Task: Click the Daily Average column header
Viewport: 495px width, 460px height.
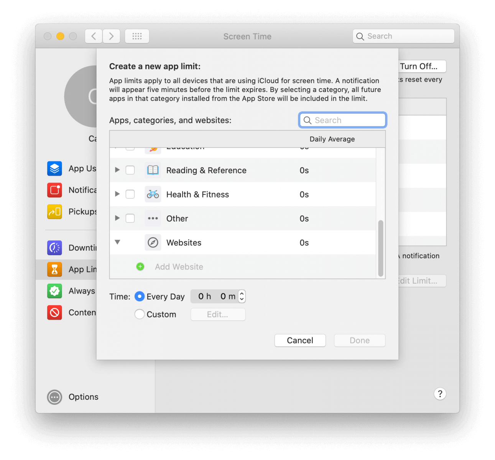Action: coord(332,139)
